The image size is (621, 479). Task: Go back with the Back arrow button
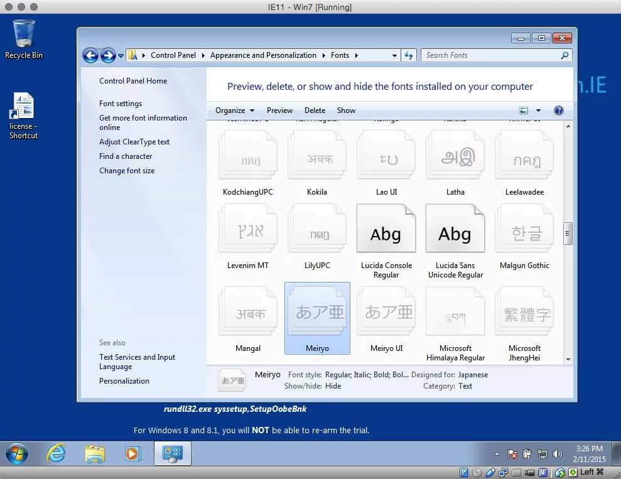click(90, 55)
